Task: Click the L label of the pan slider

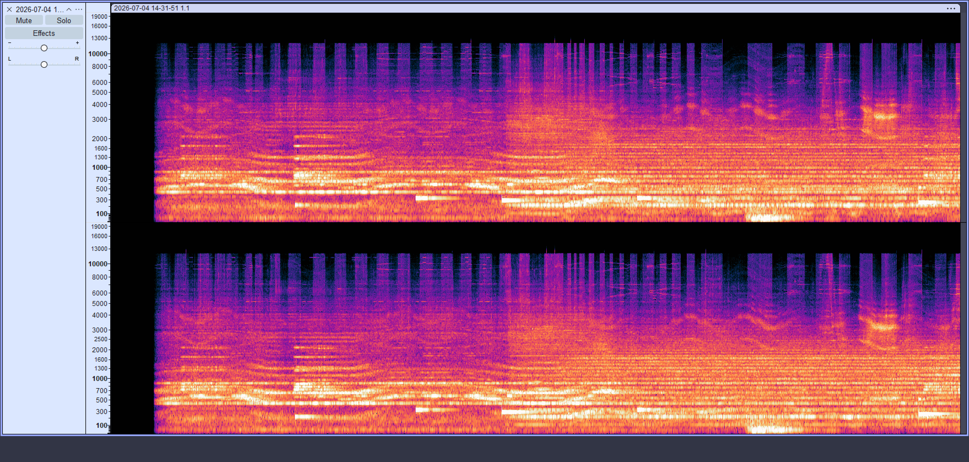Action: point(10,59)
